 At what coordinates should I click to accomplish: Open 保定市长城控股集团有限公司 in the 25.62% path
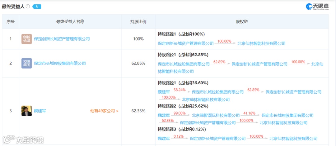click(287, 116)
